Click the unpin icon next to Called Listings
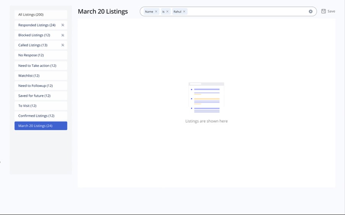 63,45
